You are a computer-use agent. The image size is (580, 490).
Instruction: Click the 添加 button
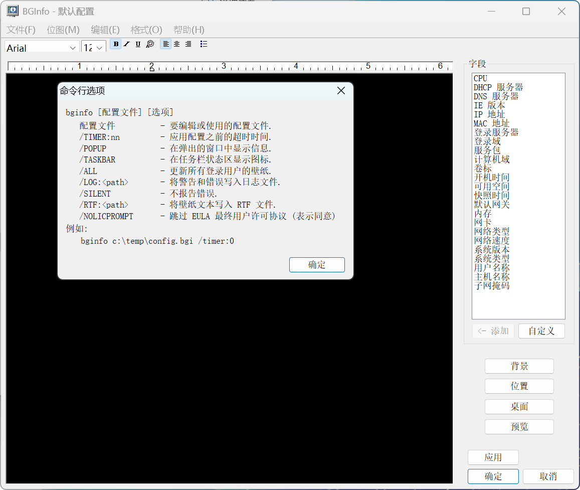point(493,331)
